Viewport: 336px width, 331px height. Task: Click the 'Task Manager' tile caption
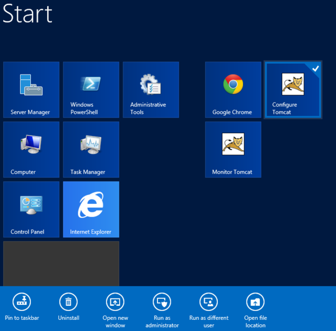point(88,172)
